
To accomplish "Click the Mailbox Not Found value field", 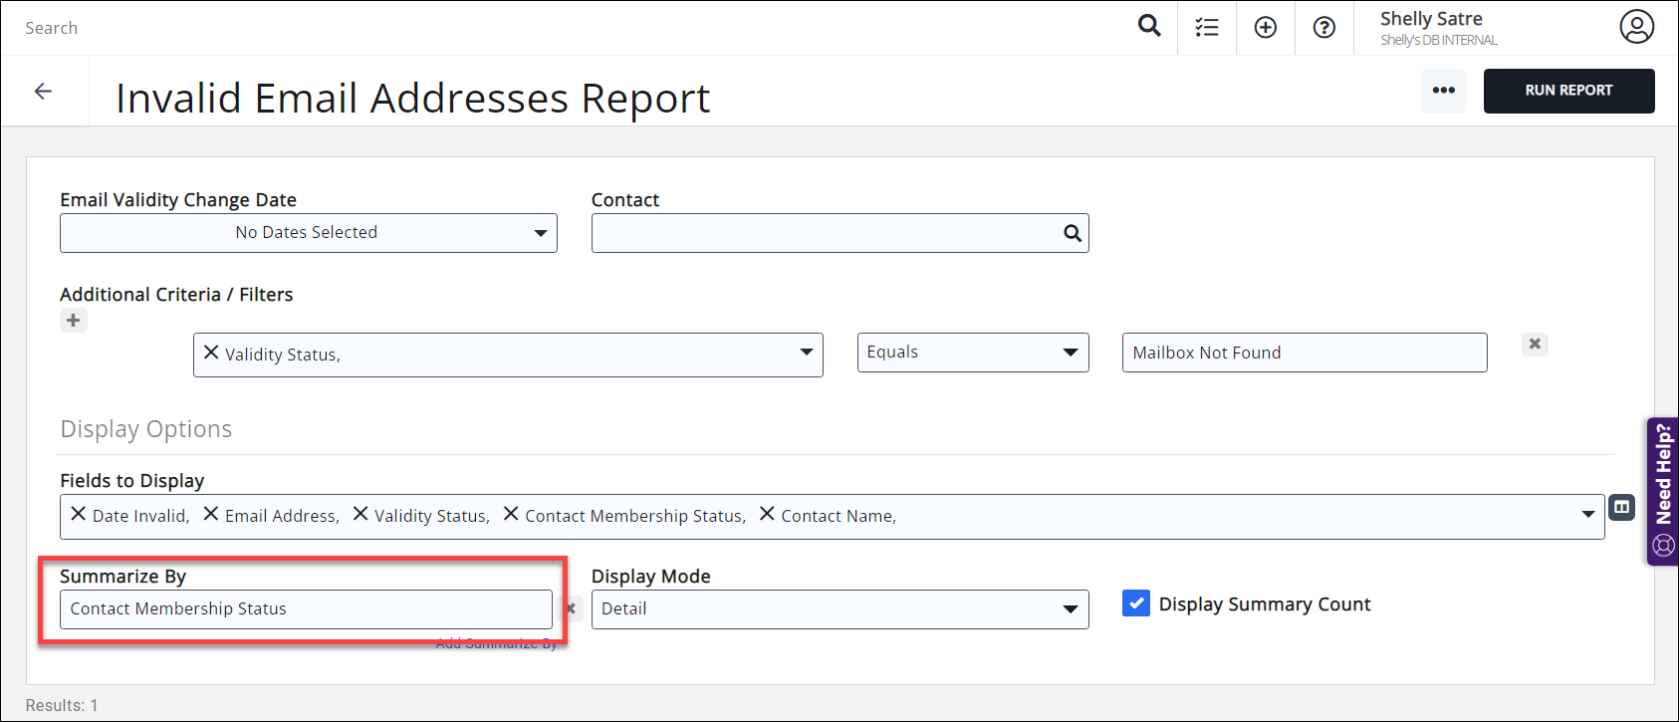I will click(x=1304, y=353).
